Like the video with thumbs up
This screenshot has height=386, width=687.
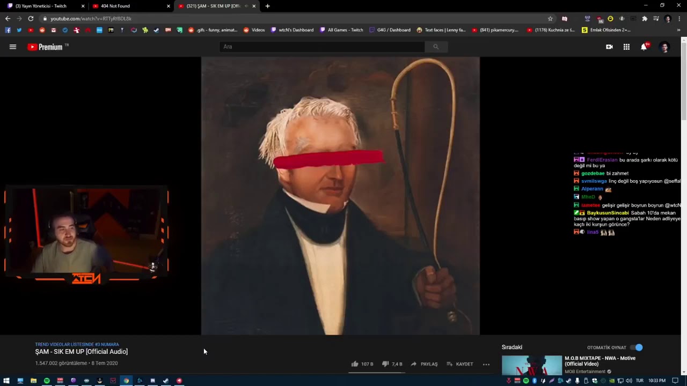coord(355,364)
